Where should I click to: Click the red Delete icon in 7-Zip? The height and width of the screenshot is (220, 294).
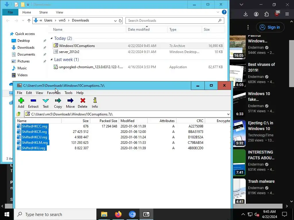point(83,101)
